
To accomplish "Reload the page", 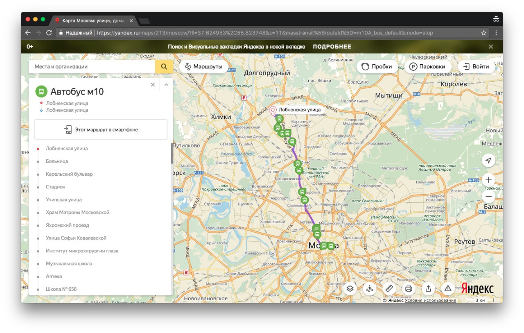I will coord(49,33).
